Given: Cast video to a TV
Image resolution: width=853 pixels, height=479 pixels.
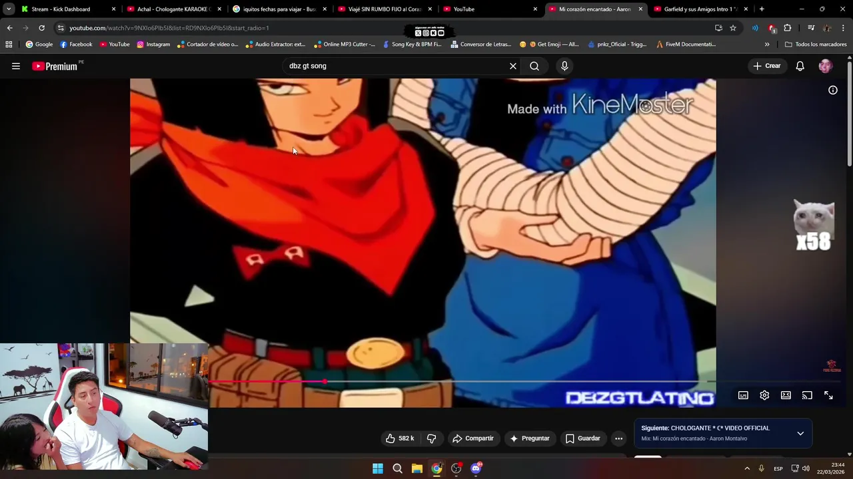Looking at the screenshot, I should coord(807,395).
